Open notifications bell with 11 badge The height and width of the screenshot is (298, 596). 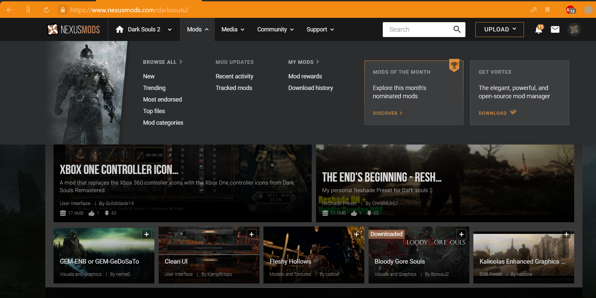[539, 29]
